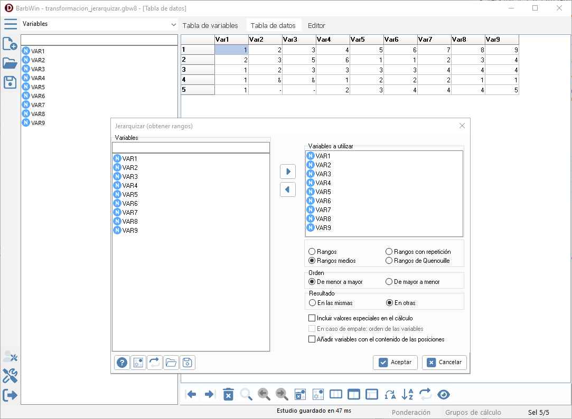Click the save floppy disk icon in dialog
Screen dimensions: 572x419
coord(187,363)
